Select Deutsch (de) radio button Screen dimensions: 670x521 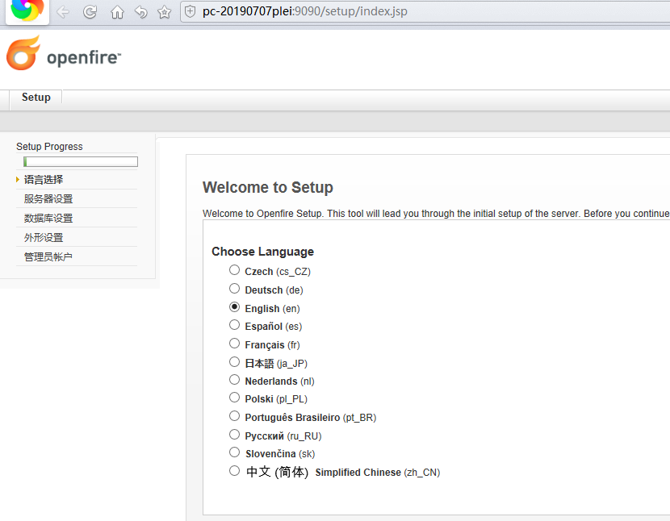tap(234, 289)
